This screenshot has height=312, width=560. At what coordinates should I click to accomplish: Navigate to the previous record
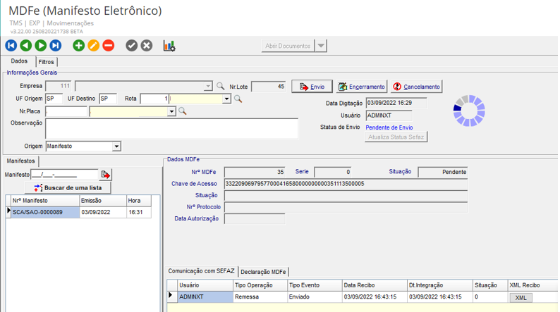click(x=25, y=46)
